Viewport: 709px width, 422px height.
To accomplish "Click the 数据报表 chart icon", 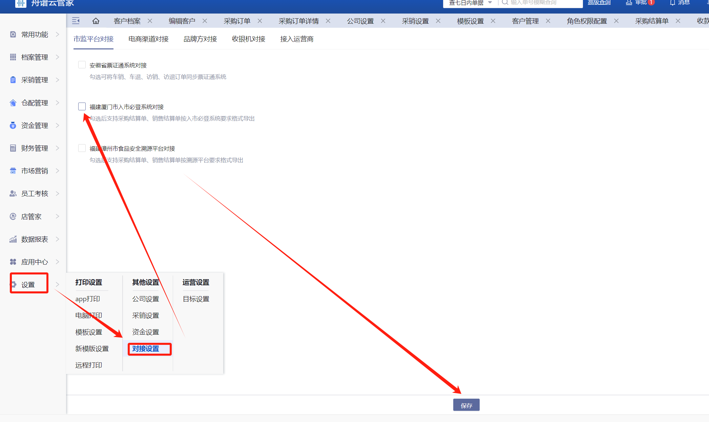I will [13, 239].
